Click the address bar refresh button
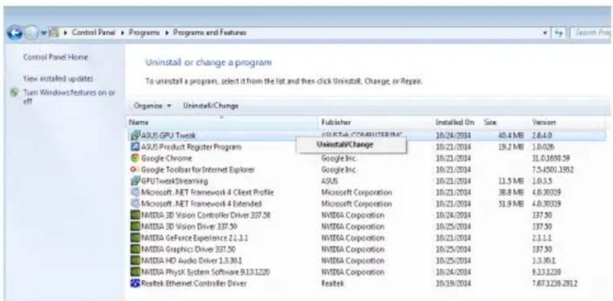The image size is (613, 301). point(558,33)
